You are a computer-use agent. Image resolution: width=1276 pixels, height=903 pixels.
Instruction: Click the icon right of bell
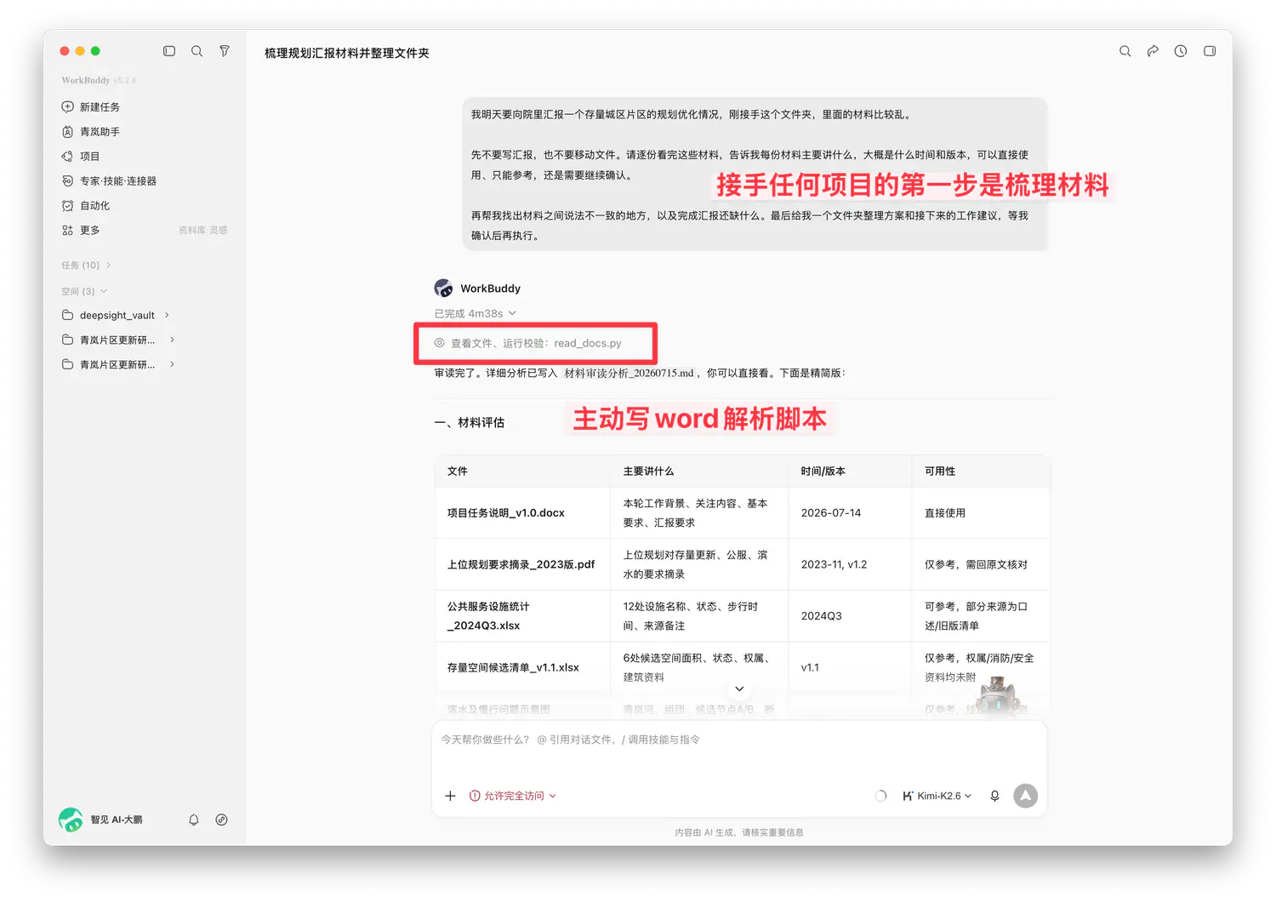coord(221,820)
